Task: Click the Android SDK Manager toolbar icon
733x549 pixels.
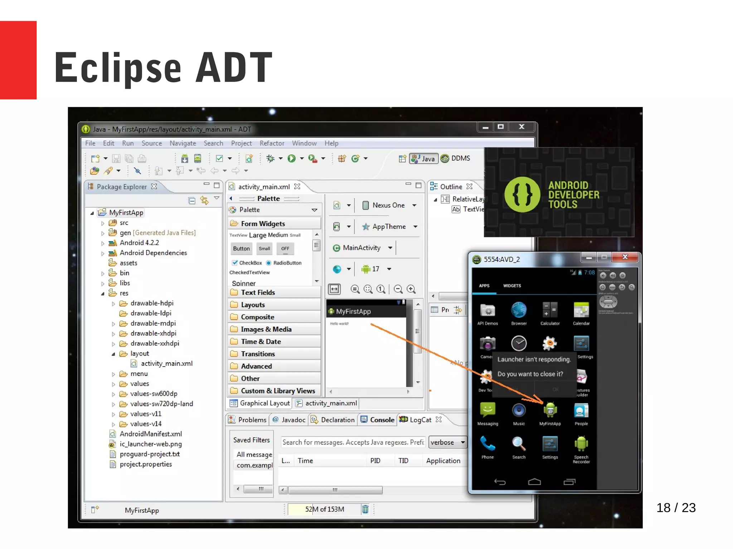Action: 185,158
